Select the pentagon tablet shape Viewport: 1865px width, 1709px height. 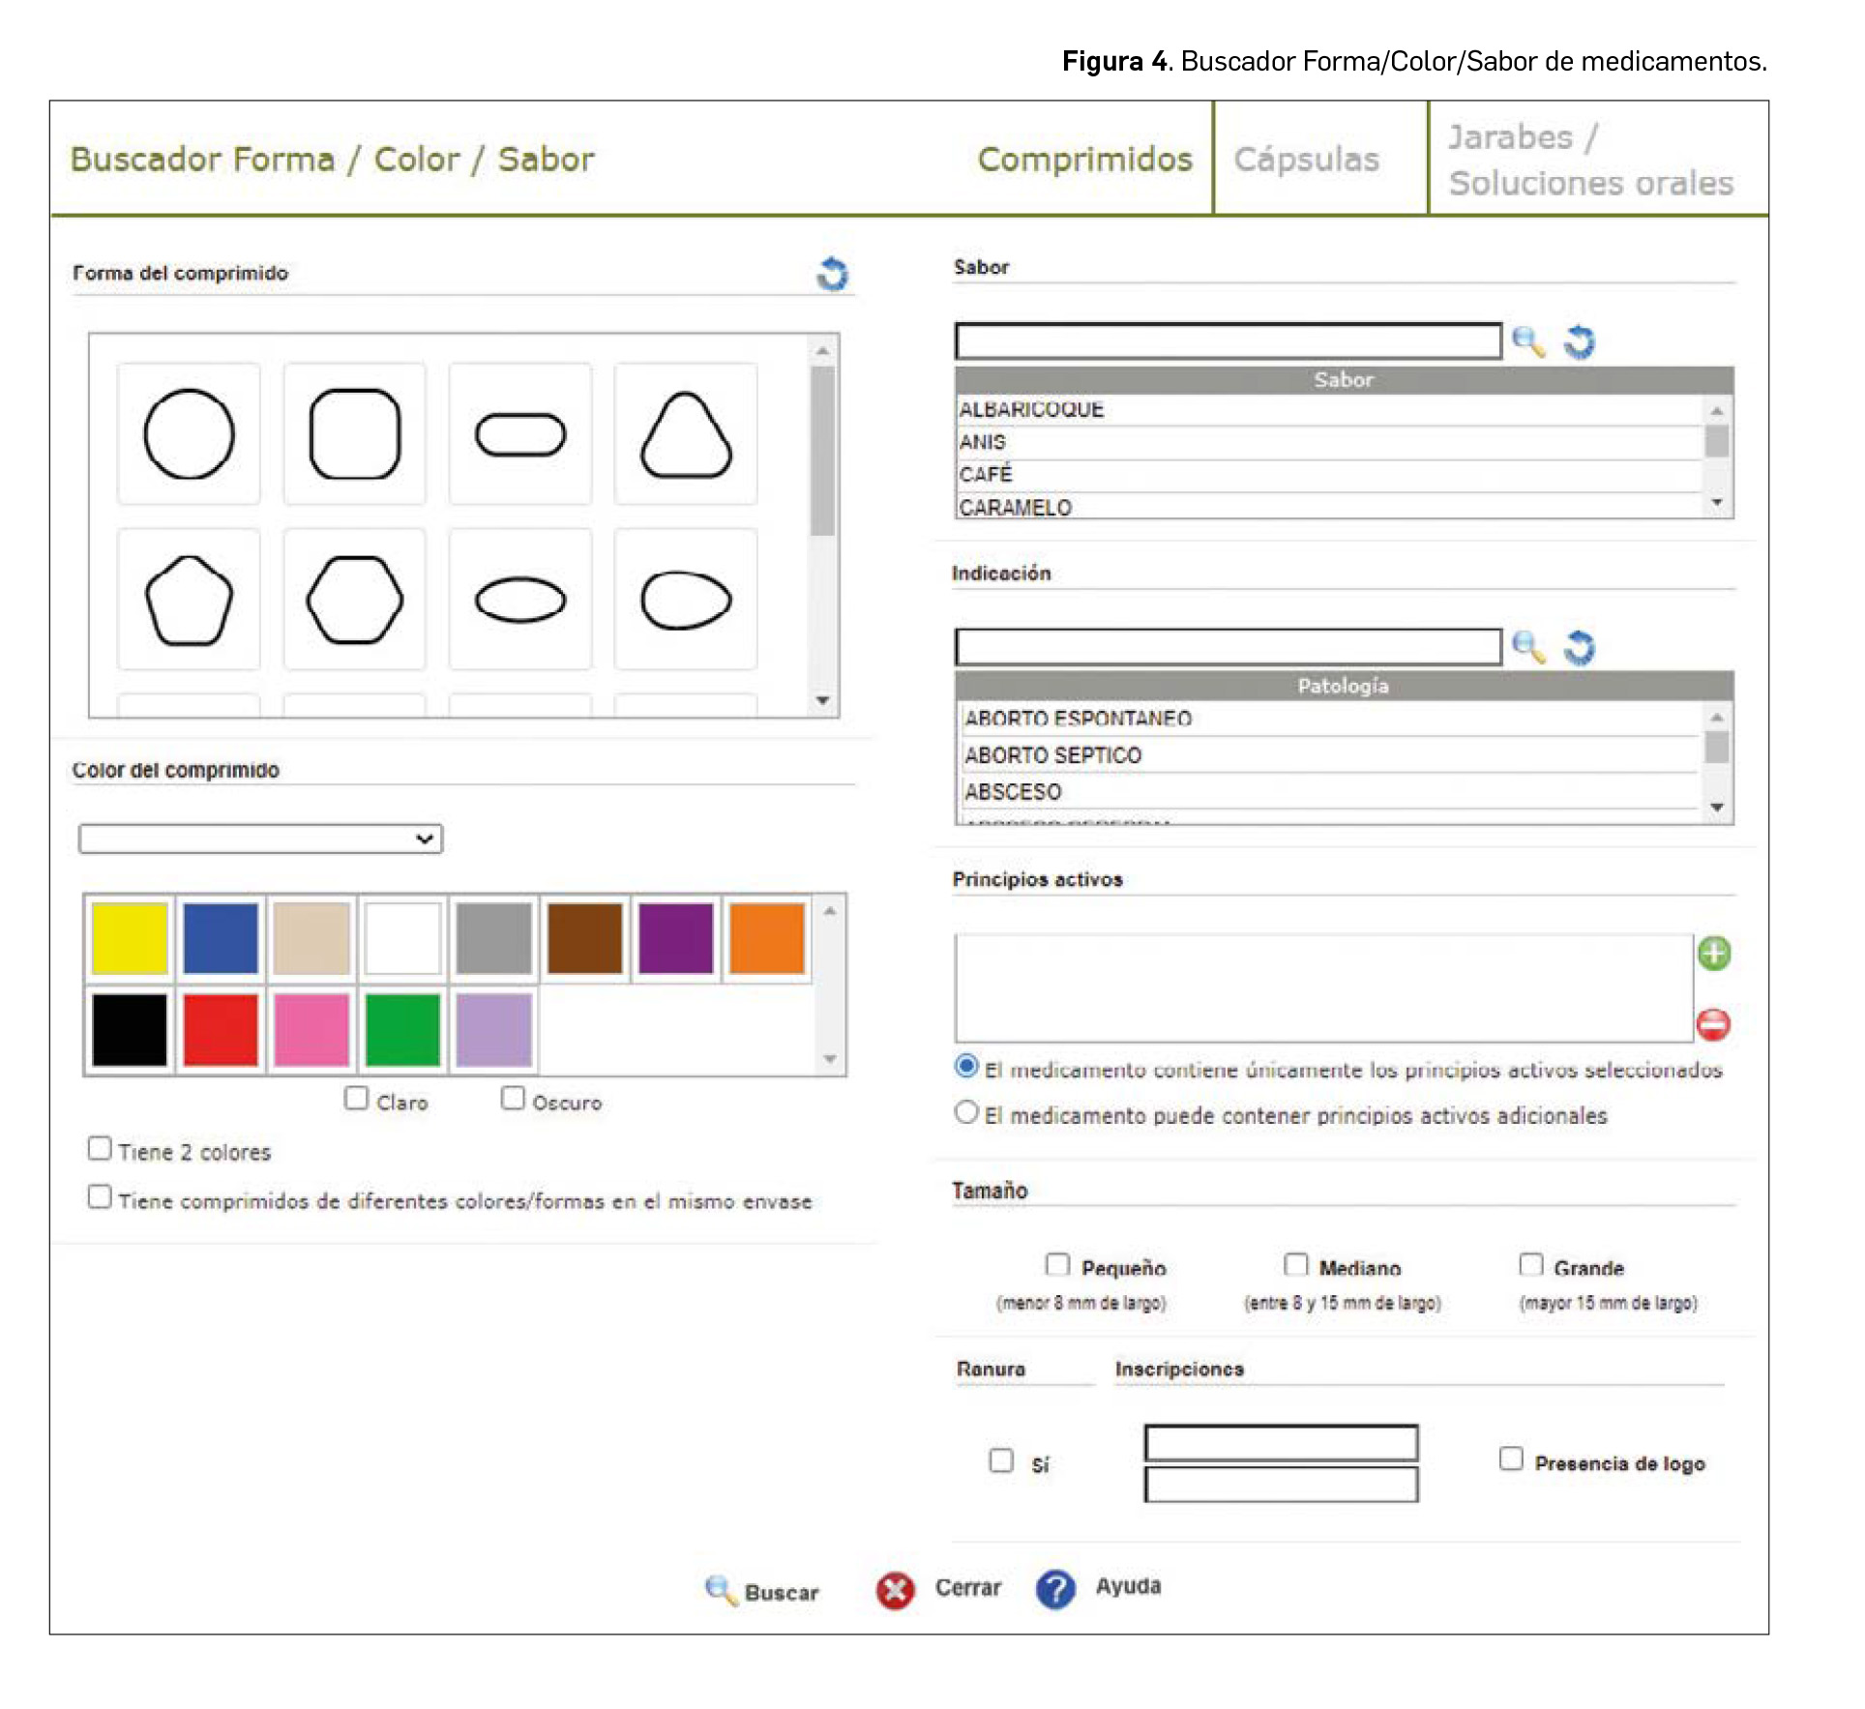[189, 600]
